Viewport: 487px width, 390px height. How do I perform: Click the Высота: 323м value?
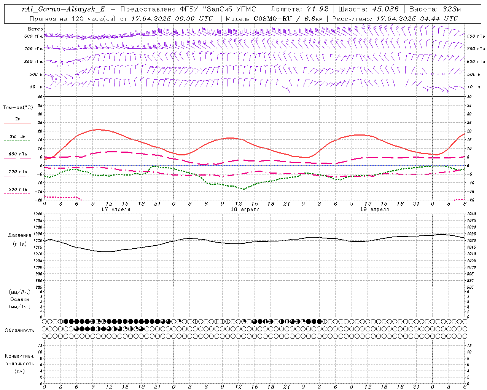(x=435, y=9)
